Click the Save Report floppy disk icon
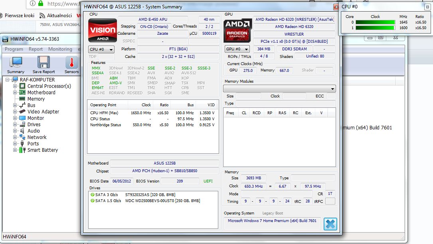The height and width of the screenshot is (244, 433). point(43,62)
